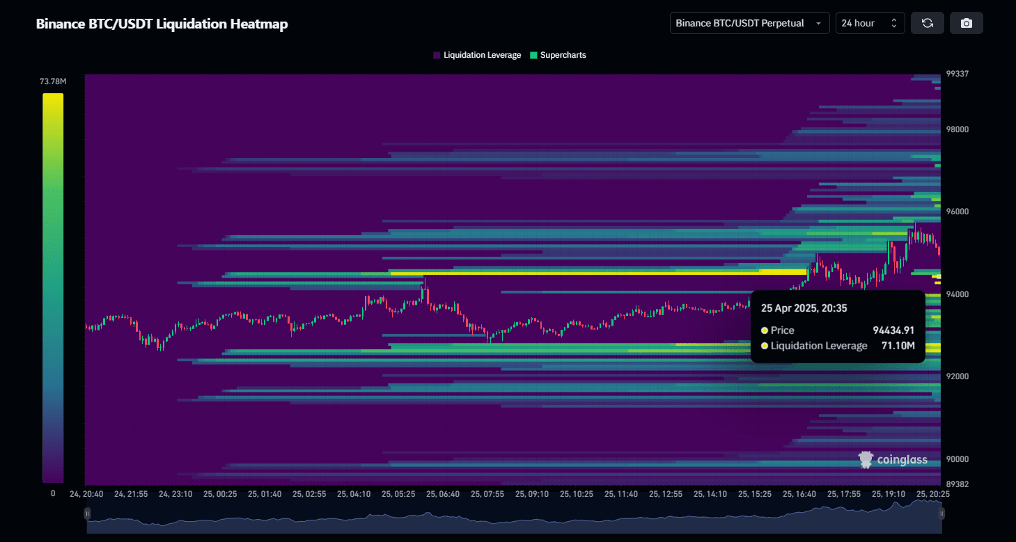Click the 25, 12:55 time axis label
Screen dimensions: 1016x542
666,494
